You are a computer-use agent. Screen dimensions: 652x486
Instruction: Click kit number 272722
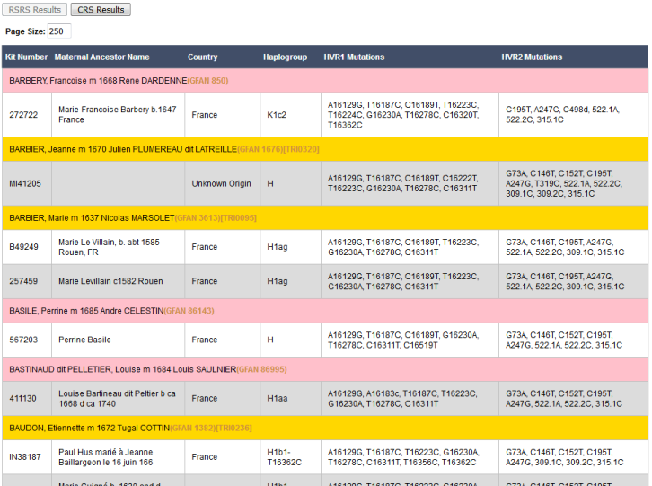pyautogui.click(x=23, y=115)
